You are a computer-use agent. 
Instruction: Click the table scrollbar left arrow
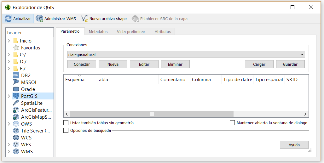(67, 114)
